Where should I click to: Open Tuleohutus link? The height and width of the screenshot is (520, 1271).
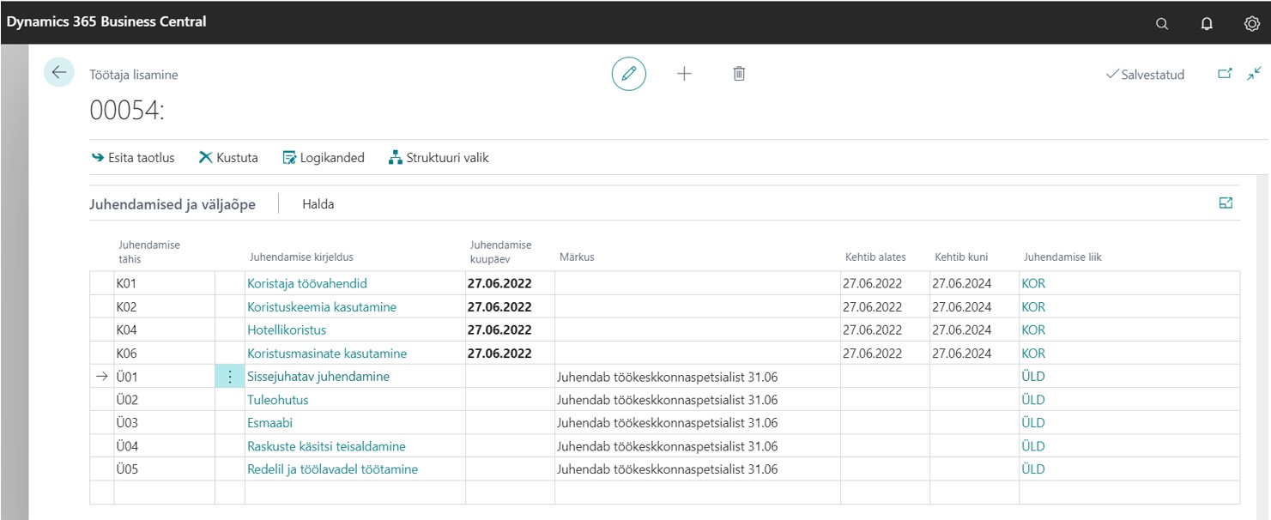coord(278,399)
